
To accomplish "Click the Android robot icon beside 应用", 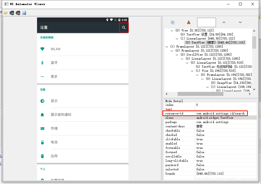I will click(42, 156).
